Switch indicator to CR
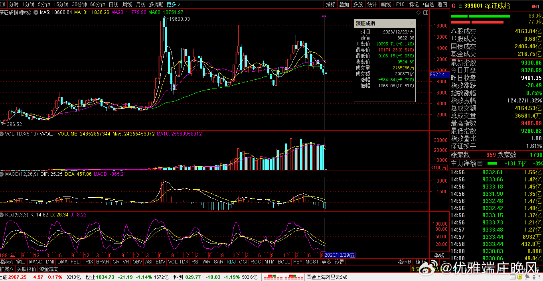Screen dimensions: 543x281 (x=116, y=262)
